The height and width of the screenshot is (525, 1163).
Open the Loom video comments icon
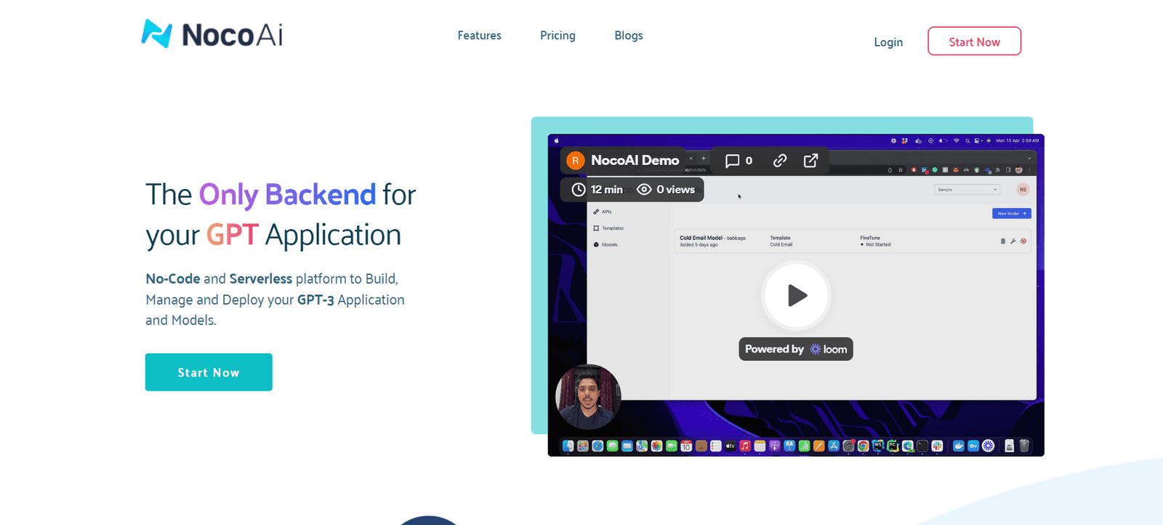click(733, 161)
